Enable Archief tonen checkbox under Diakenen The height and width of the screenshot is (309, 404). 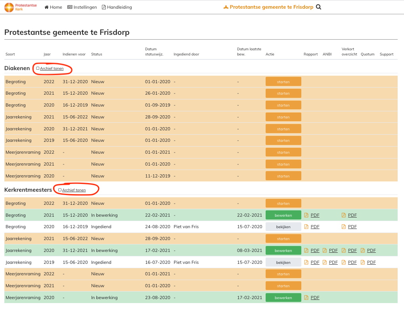(x=38, y=69)
